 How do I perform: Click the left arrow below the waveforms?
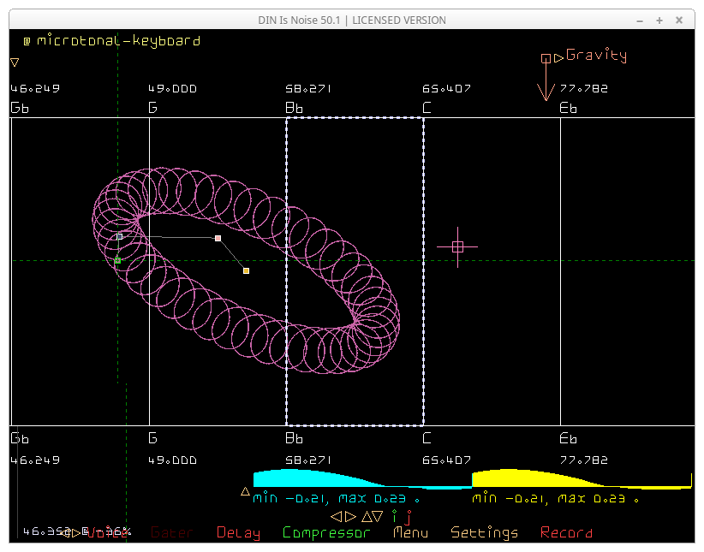[x=336, y=516]
